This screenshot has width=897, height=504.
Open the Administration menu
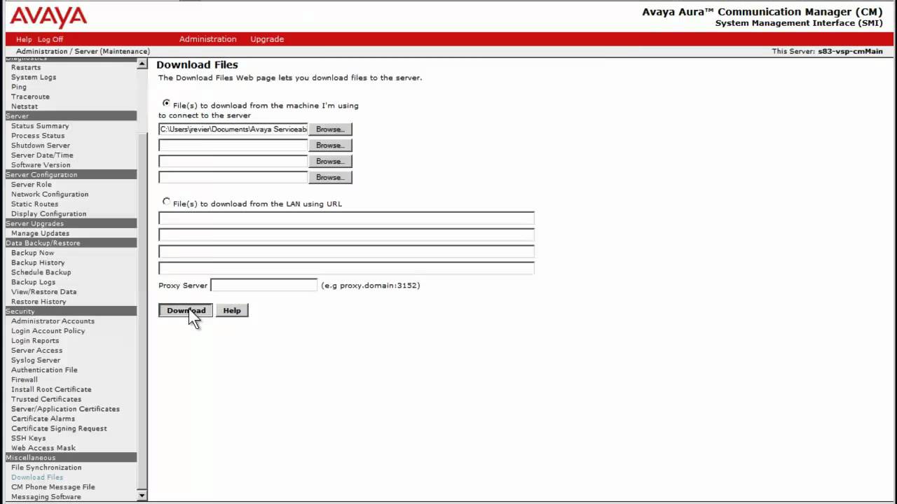pyautogui.click(x=207, y=39)
